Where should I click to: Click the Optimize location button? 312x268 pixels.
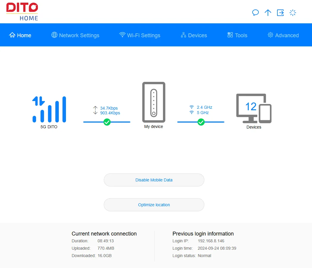tap(154, 205)
